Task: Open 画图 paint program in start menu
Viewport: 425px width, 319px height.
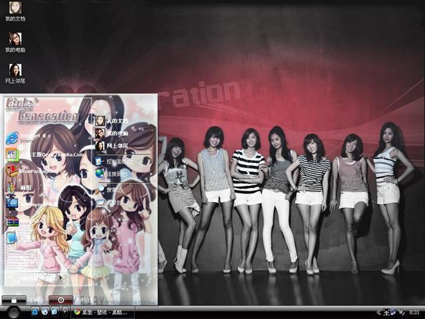Action: point(19,187)
